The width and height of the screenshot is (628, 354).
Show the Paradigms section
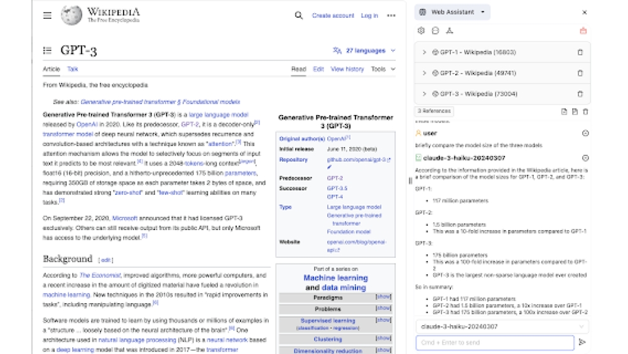point(383,297)
